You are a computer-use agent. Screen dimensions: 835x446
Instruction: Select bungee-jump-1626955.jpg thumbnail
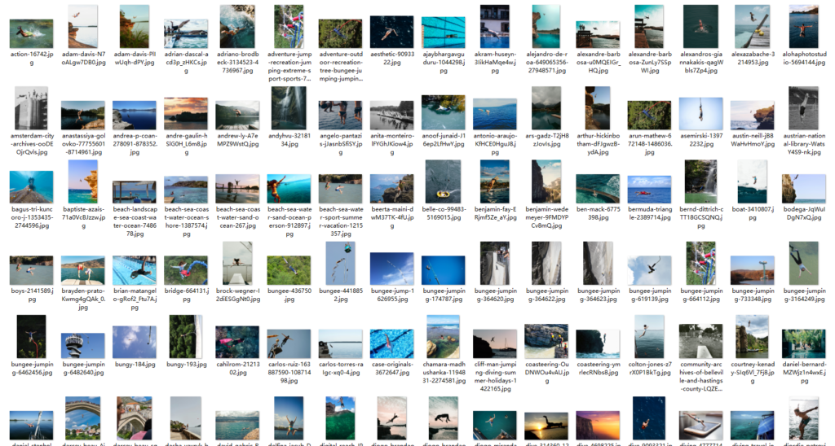tap(392, 269)
